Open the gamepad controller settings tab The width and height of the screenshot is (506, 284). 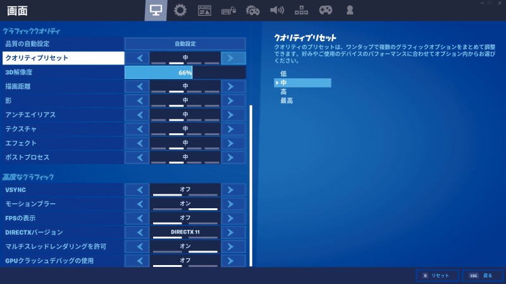pos(325,10)
